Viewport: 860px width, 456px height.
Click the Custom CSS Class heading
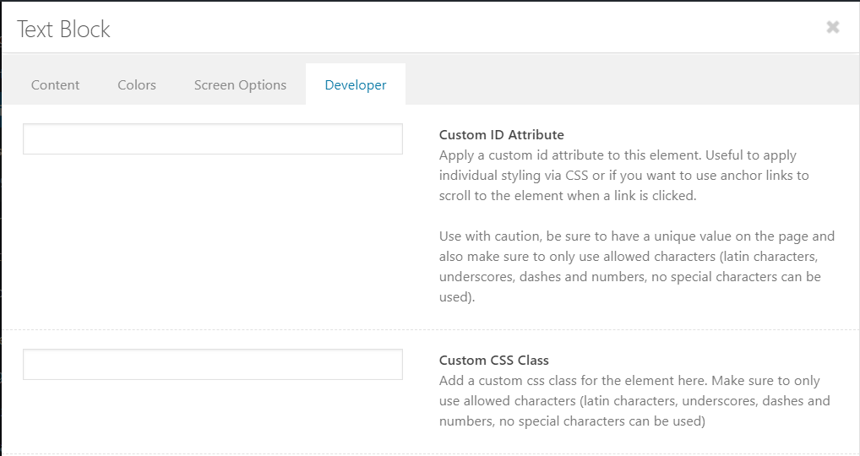tap(494, 360)
